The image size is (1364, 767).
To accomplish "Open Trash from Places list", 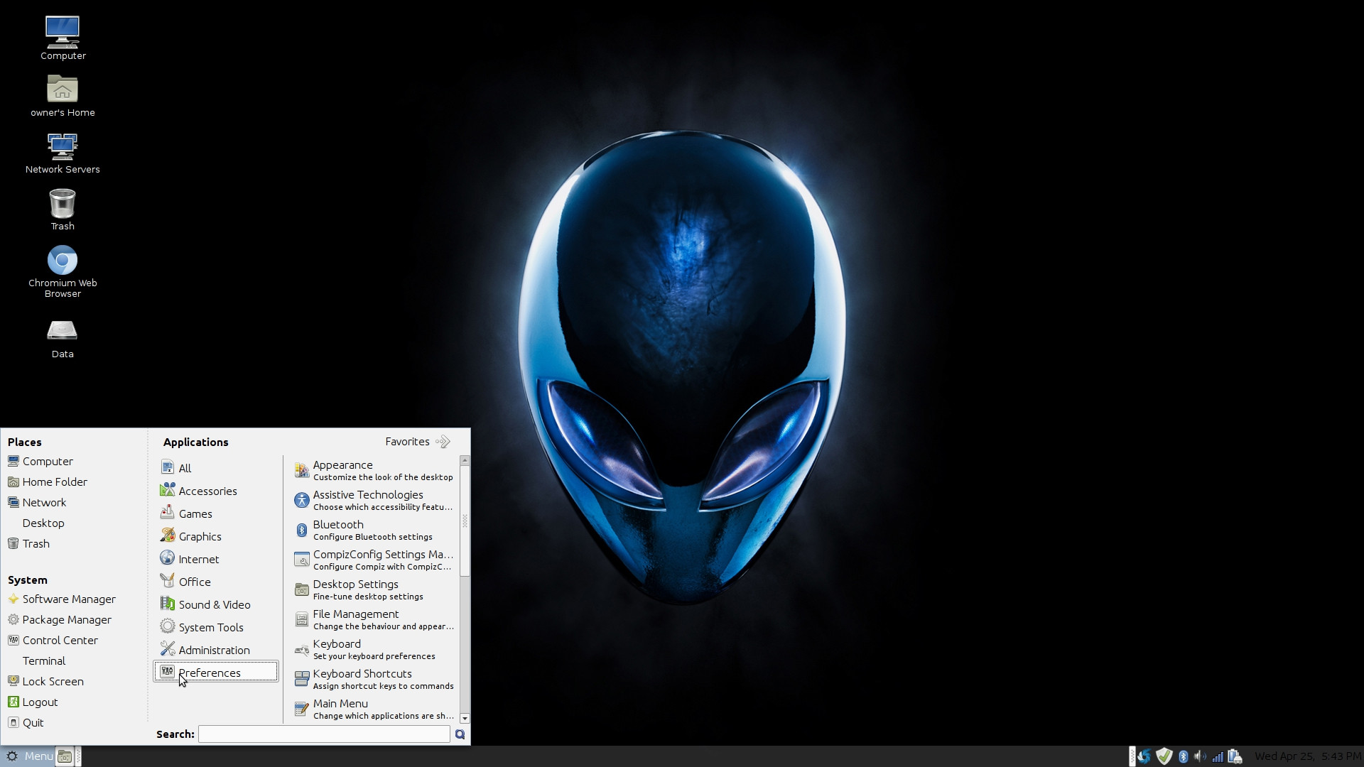I will click(28, 543).
